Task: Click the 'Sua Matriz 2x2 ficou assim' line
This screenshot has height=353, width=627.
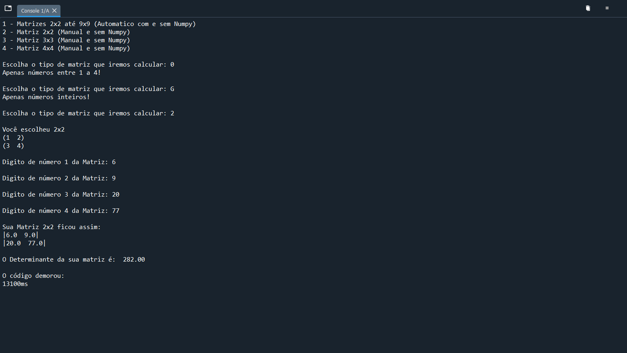Action: (x=51, y=227)
